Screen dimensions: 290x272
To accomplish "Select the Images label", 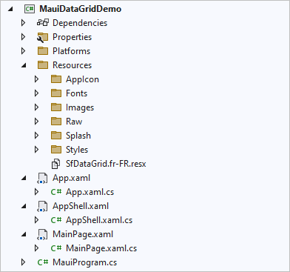I will (x=80, y=107).
